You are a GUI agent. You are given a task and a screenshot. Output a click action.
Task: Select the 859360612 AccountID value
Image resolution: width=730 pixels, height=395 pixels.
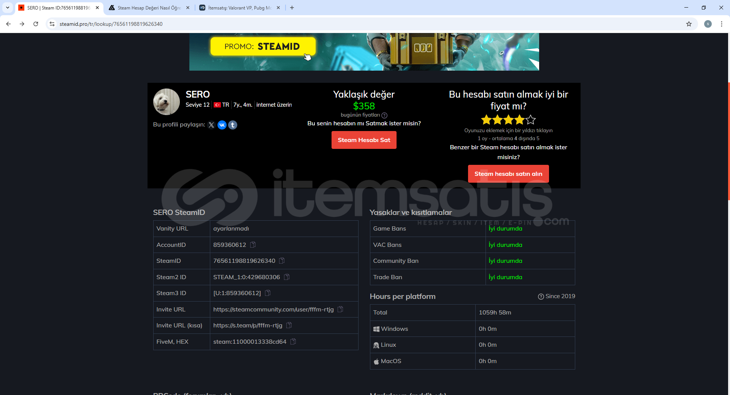click(230, 245)
